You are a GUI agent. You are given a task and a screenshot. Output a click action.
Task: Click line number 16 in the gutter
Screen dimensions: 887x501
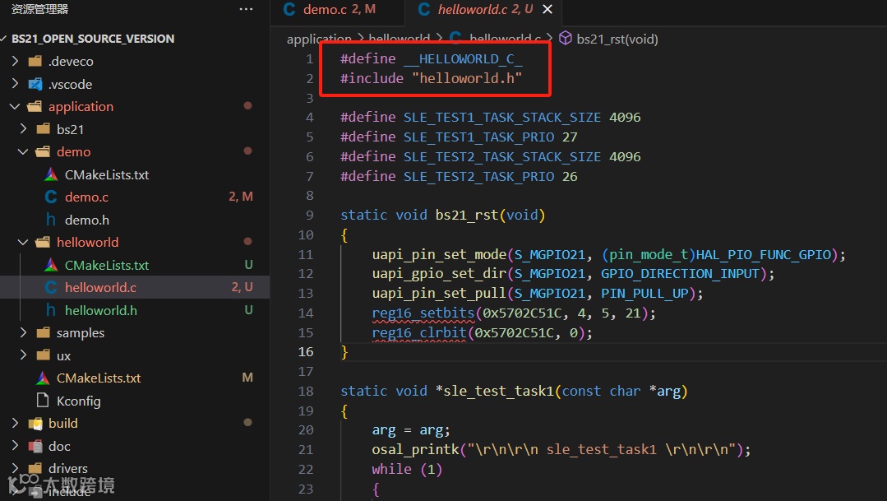[x=306, y=351]
